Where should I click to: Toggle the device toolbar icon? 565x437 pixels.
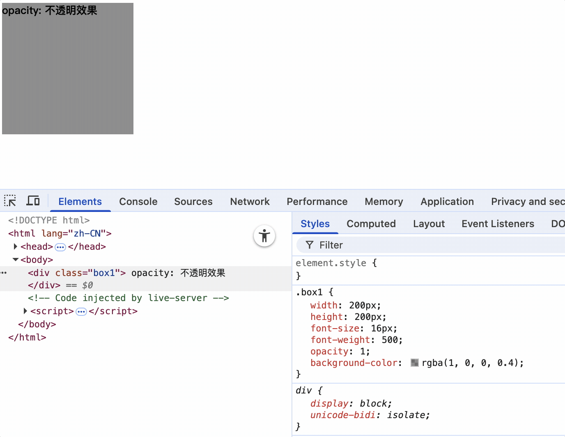pos(33,201)
